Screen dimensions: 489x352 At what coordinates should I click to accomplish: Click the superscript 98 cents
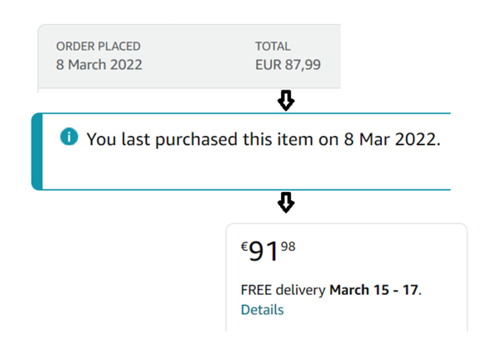click(x=288, y=247)
